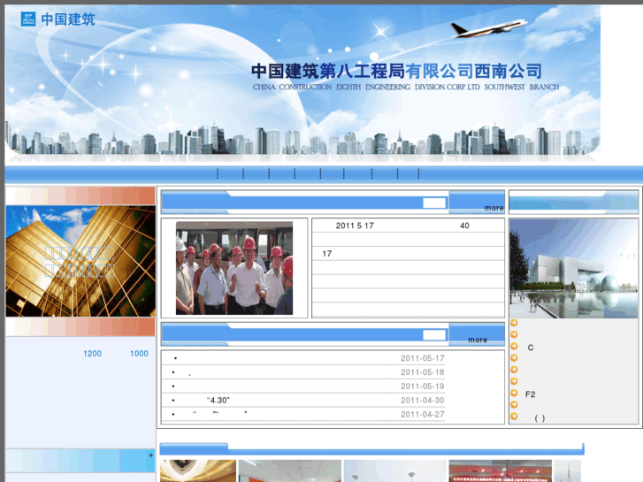Open the red banner meeting photo thumbnail at bottom
This screenshot has height=482, width=643.
pos(501,471)
